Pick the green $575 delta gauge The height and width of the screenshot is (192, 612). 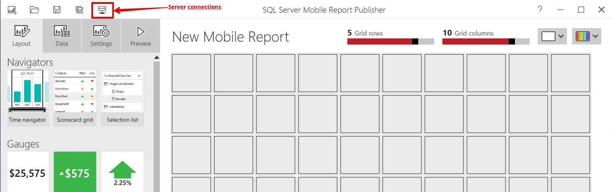click(x=75, y=172)
